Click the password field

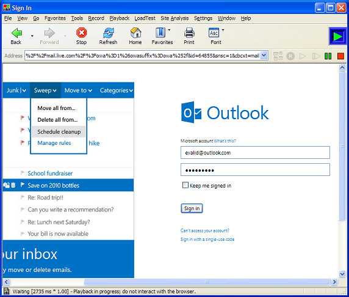coord(255,170)
